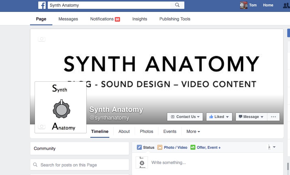Select the Timeline tab
The image size is (290, 175).
pos(100,131)
